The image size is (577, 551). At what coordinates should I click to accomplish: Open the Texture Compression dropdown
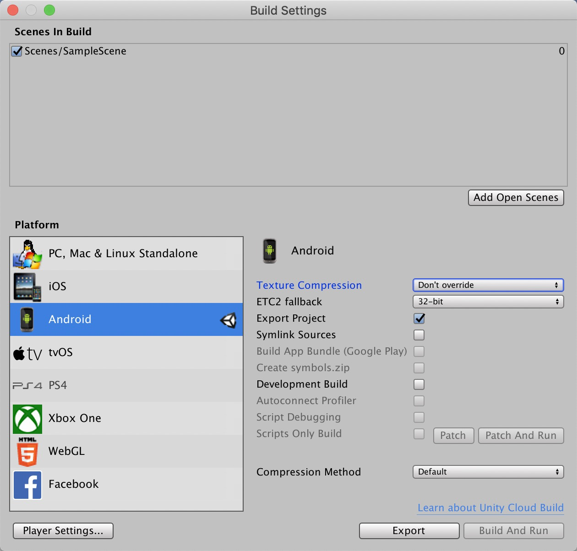pyautogui.click(x=488, y=285)
